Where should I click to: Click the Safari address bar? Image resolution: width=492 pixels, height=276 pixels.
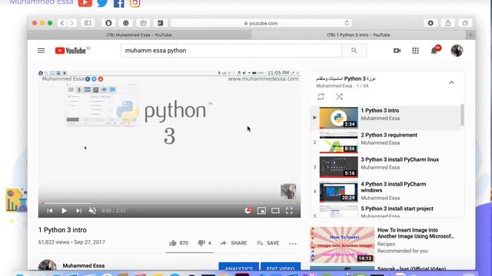click(261, 23)
